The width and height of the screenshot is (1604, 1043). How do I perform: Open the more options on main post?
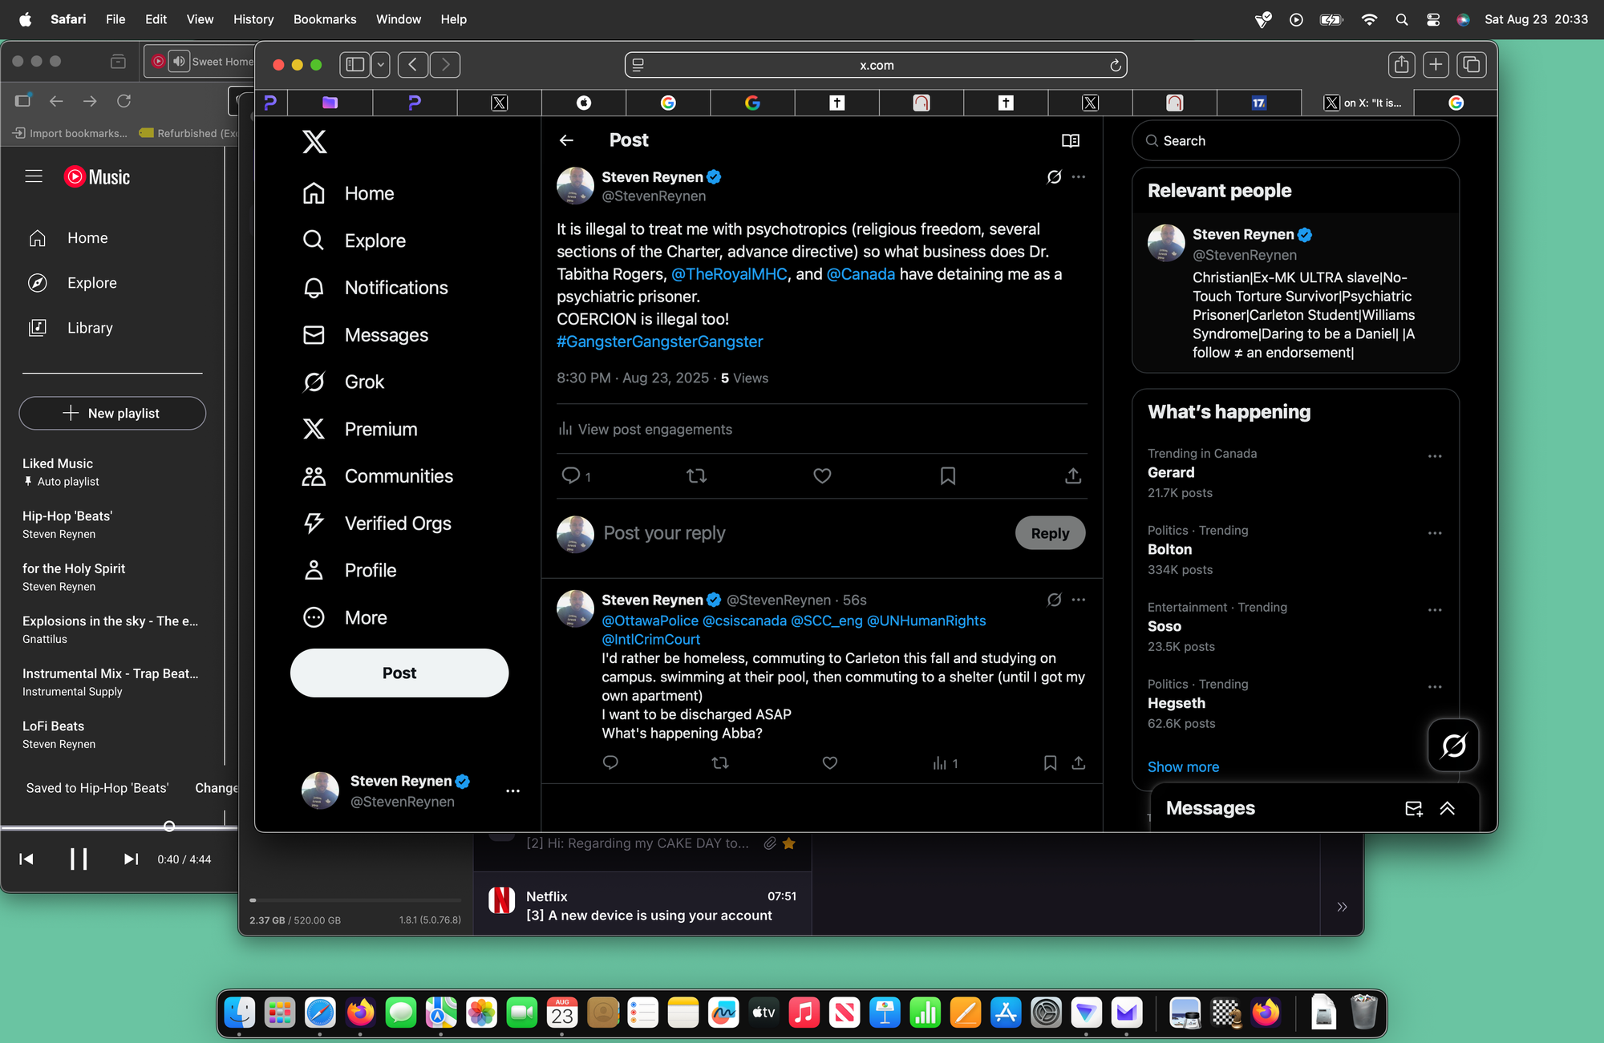1079,176
